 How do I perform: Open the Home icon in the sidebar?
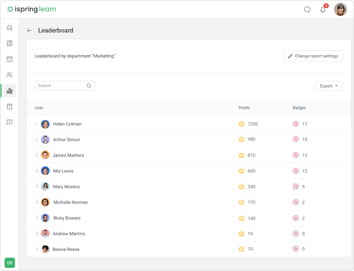(x=10, y=27)
